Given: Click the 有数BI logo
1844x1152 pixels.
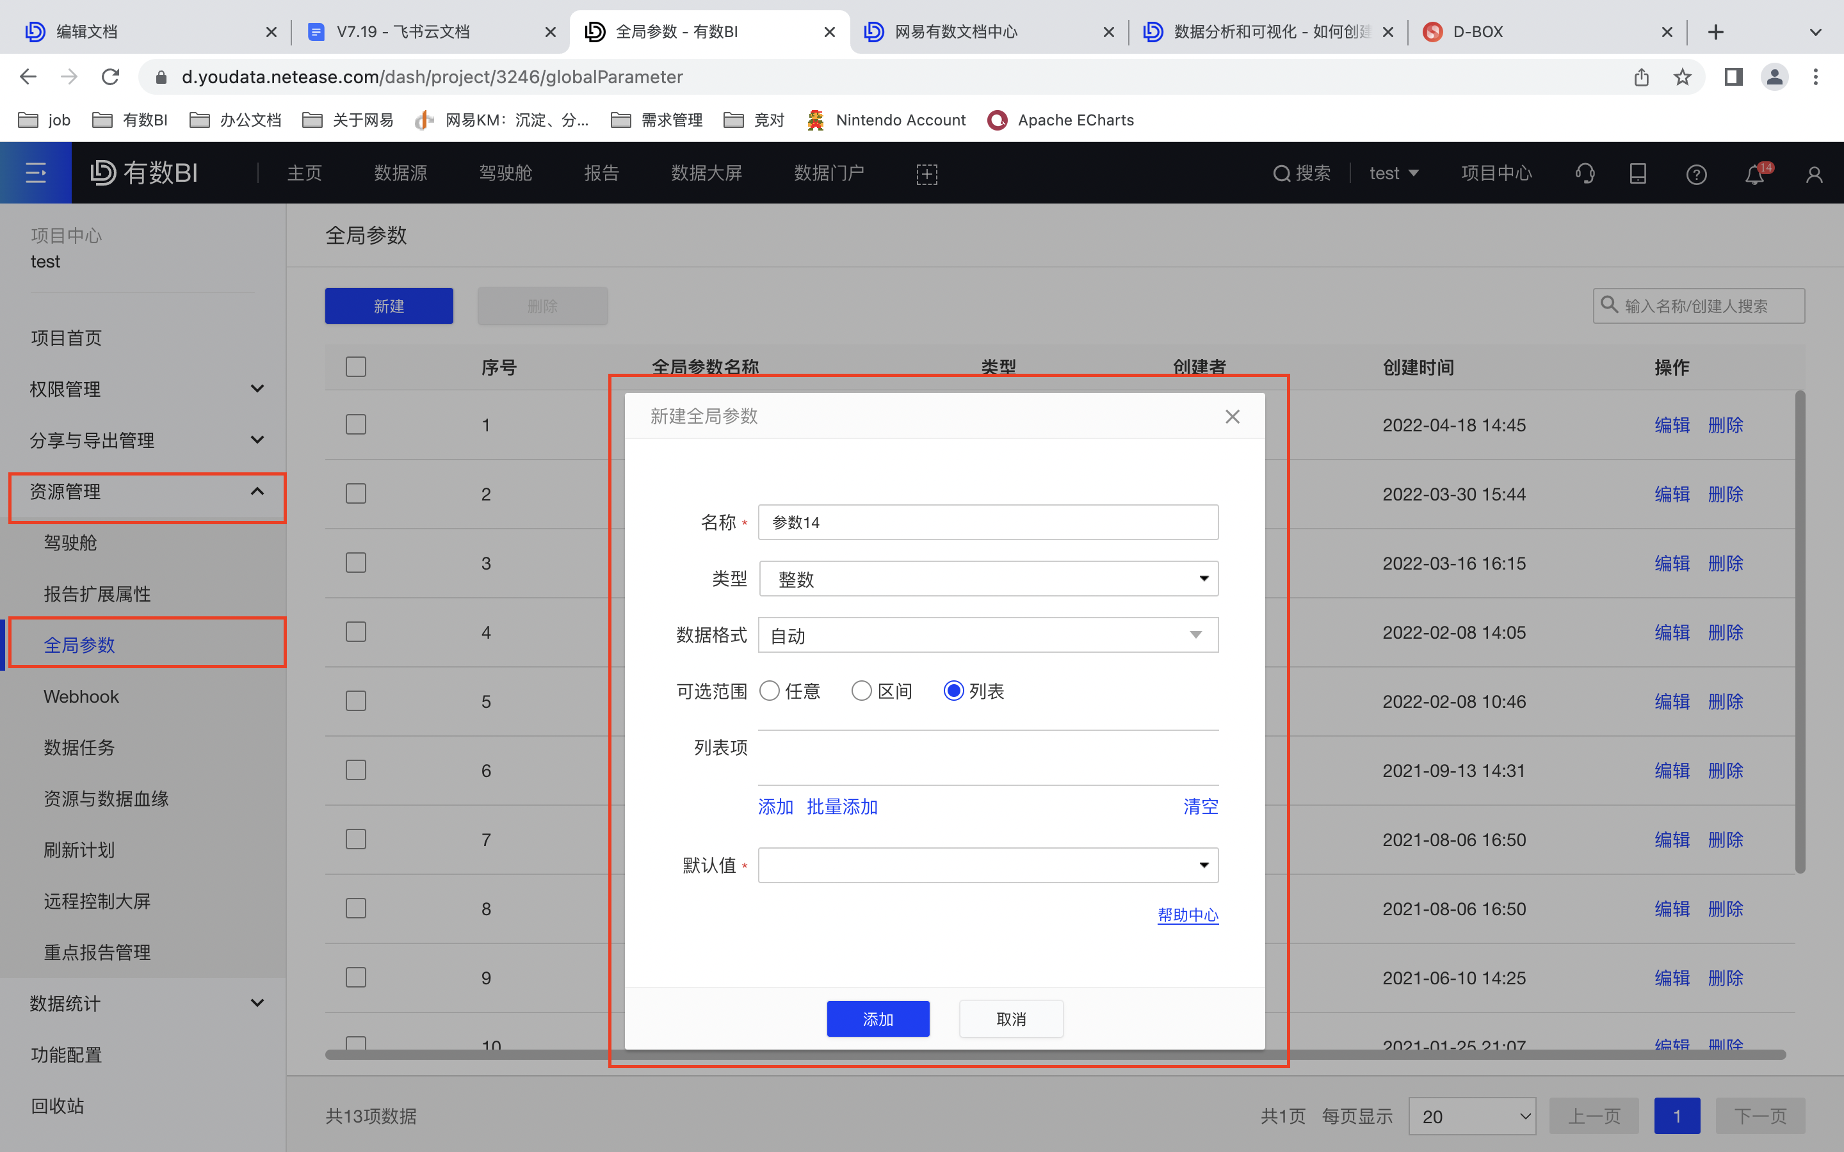Looking at the screenshot, I should click(143, 172).
